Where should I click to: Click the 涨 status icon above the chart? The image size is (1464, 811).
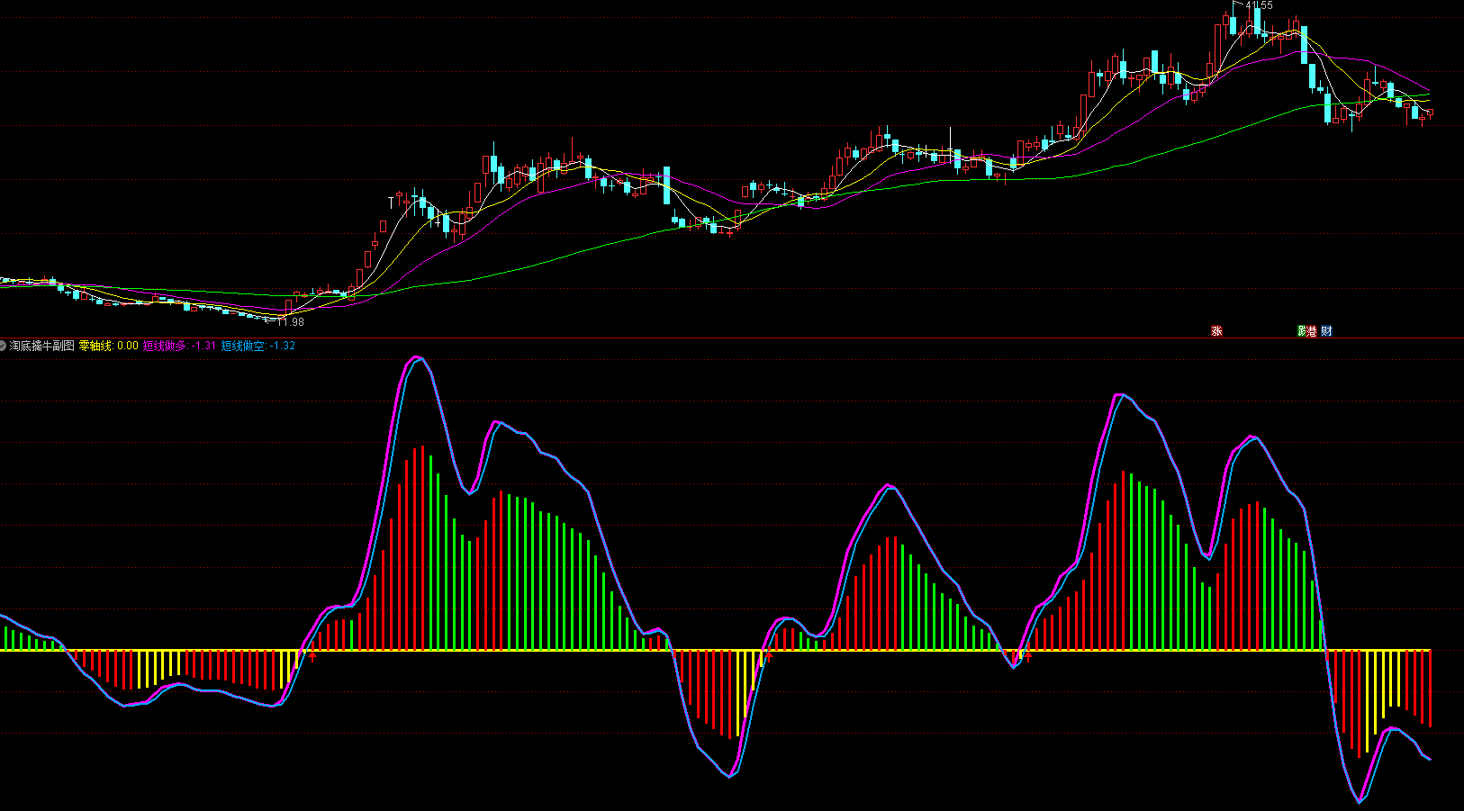(x=1216, y=331)
